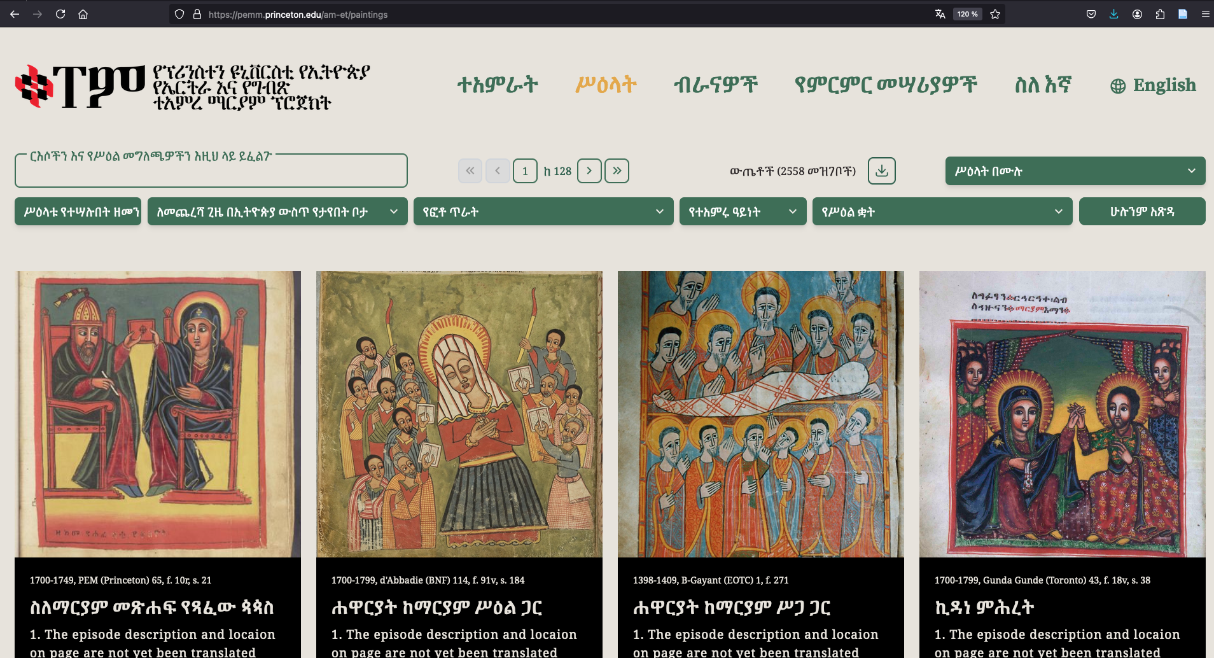This screenshot has height=658, width=1214.
Task: Click the download results icon button
Action: coord(881,171)
